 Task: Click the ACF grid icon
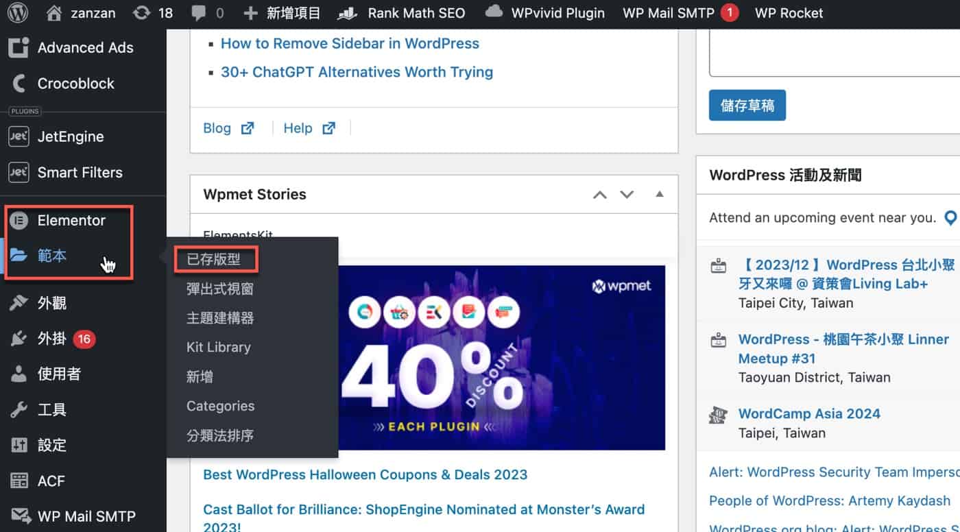tap(19, 481)
